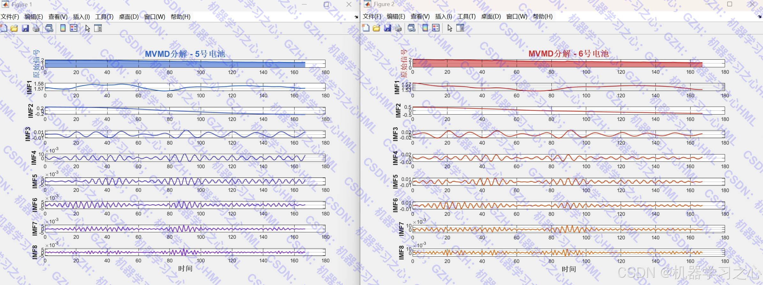Viewport: 763px width, 285px height.
Task: Open 桌面(D) menu in Figure 1
Action: (x=129, y=17)
